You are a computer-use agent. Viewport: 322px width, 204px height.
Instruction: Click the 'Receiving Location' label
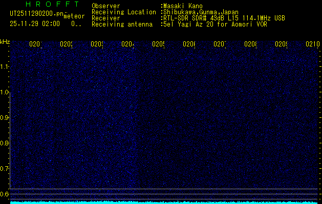point(124,12)
